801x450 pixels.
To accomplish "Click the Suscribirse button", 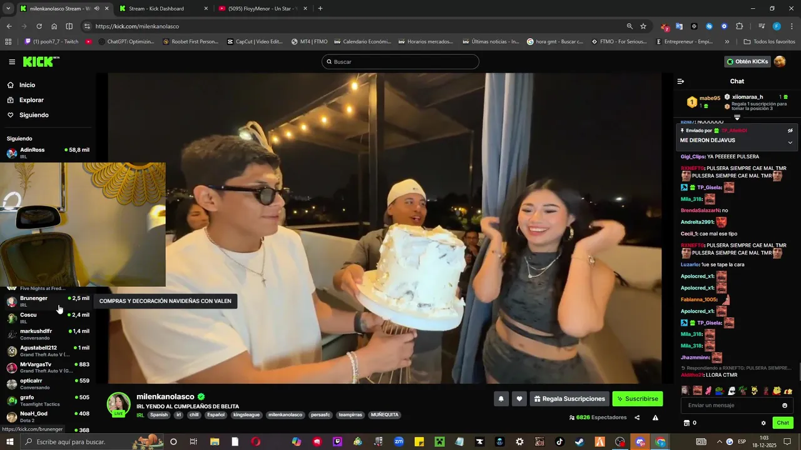I will (637, 399).
